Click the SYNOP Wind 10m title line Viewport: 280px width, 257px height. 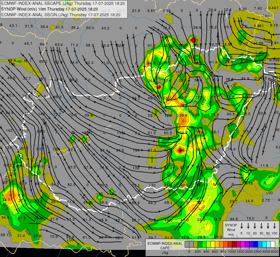point(49,9)
